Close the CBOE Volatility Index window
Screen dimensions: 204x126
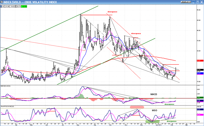click(x=201, y=2)
